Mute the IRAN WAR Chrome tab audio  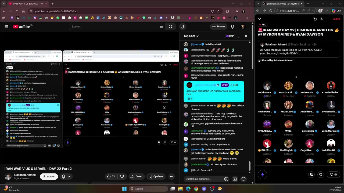point(42,4)
